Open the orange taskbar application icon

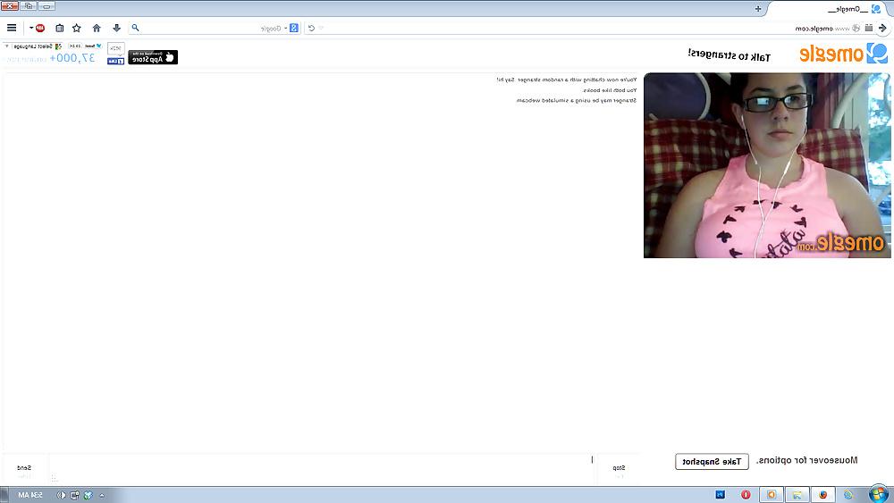[772, 494]
